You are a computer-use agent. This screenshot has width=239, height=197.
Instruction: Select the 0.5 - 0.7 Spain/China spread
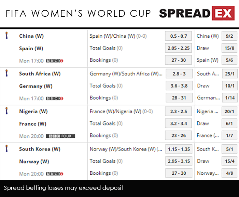(179, 36)
